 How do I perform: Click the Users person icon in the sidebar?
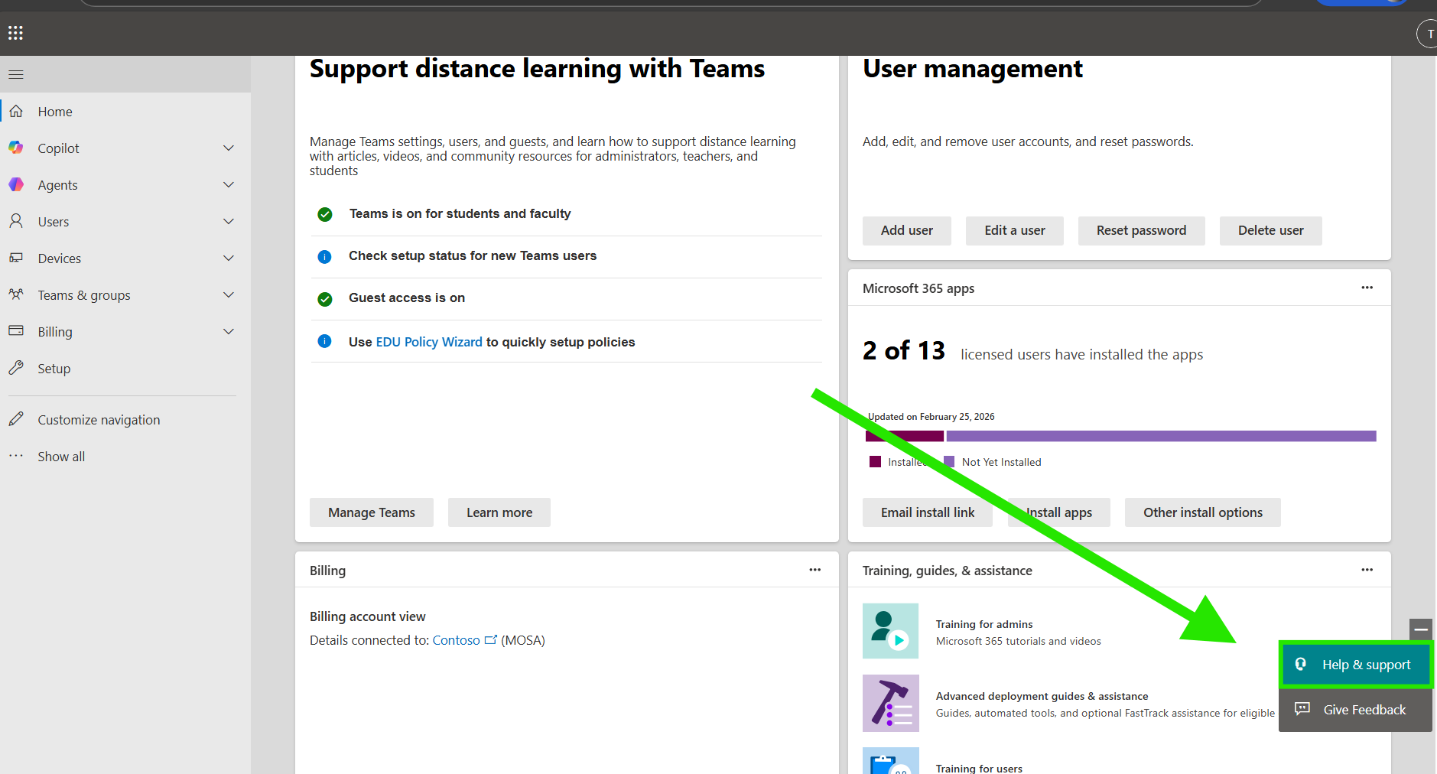point(16,221)
